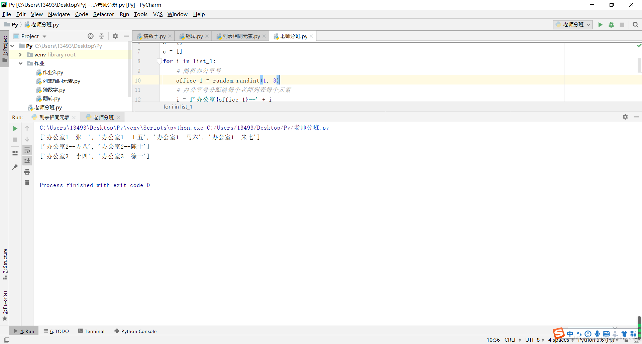Hide the Run panel with minus icon
The image size is (642, 344).
636,117
